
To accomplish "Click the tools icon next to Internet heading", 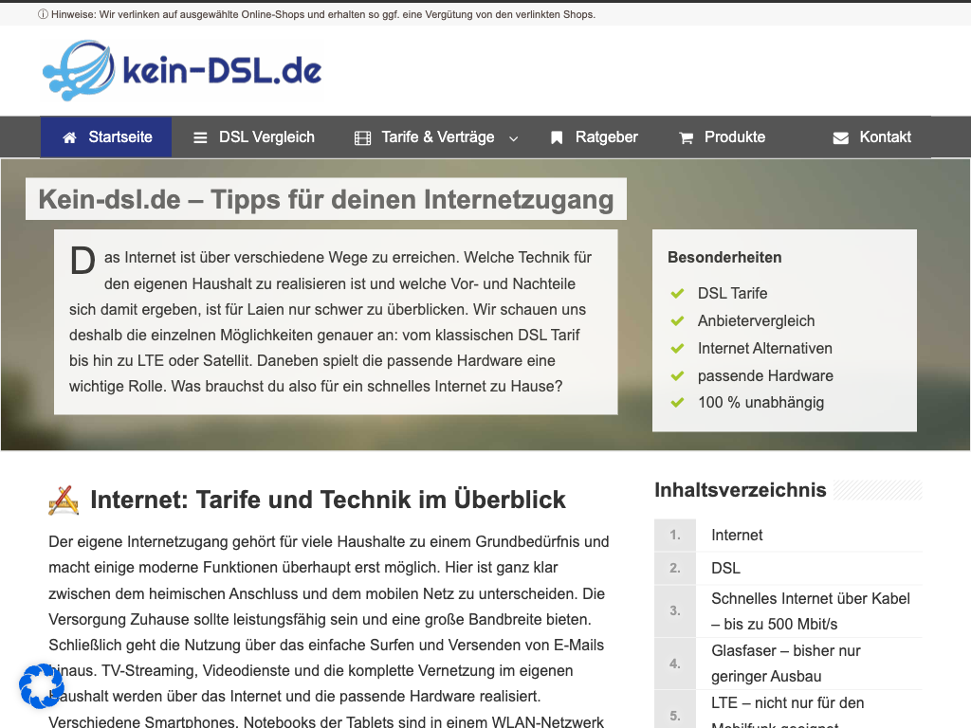I will tap(64, 500).
